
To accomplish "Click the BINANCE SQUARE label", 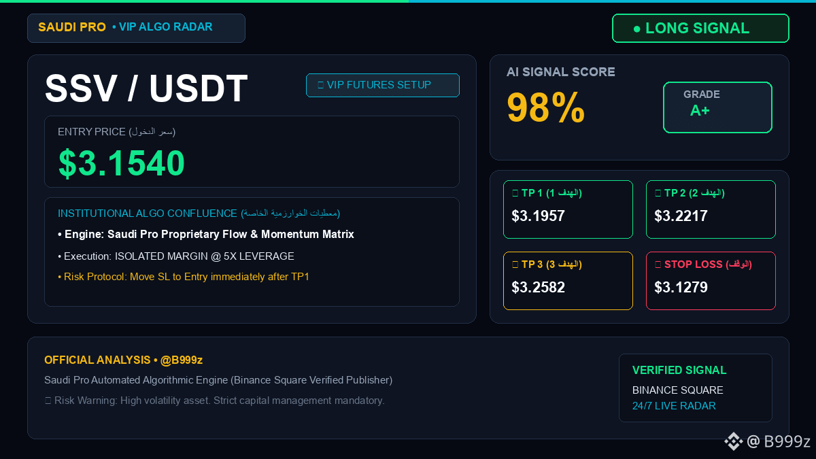I will coord(678,390).
